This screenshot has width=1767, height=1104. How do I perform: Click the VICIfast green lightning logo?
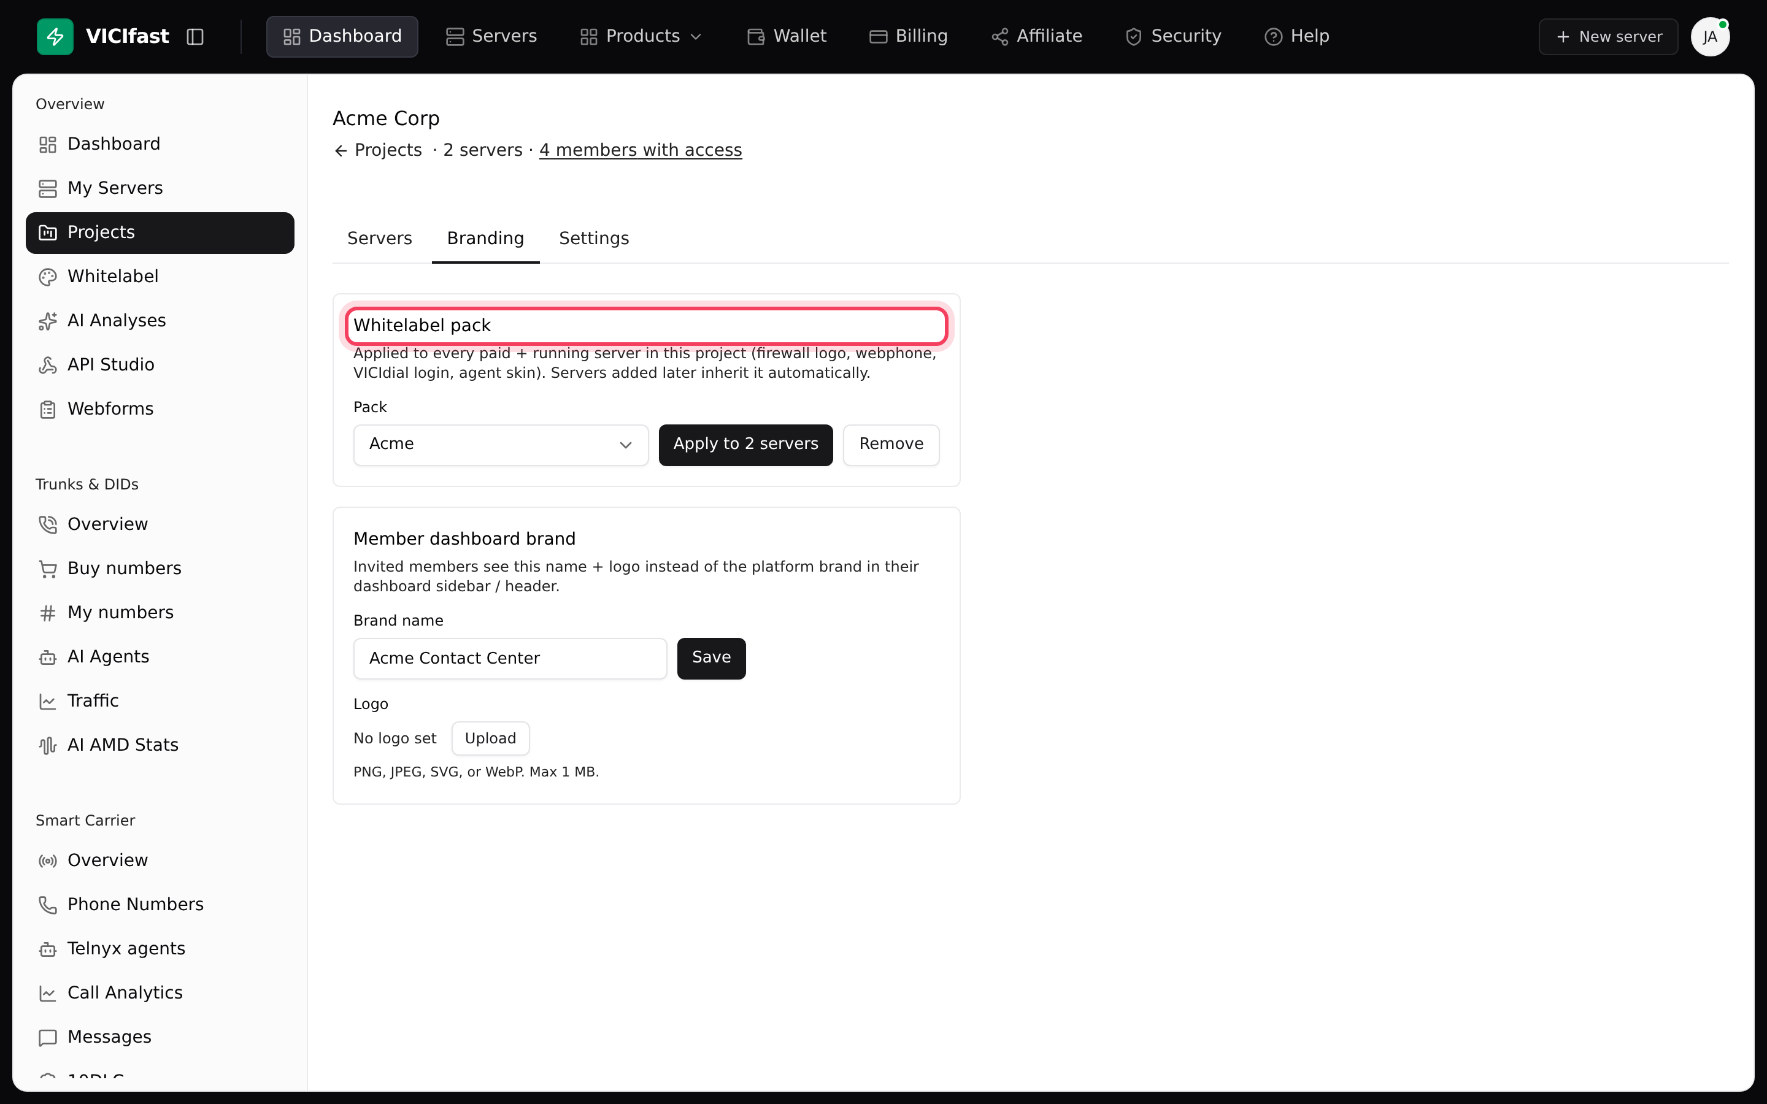pos(55,37)
